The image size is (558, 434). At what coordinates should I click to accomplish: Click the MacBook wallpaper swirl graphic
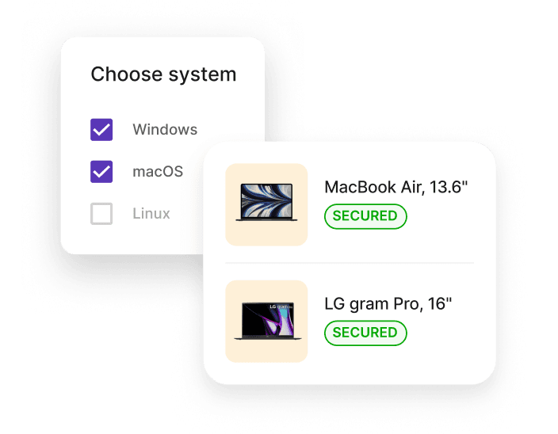click(266, 201)
